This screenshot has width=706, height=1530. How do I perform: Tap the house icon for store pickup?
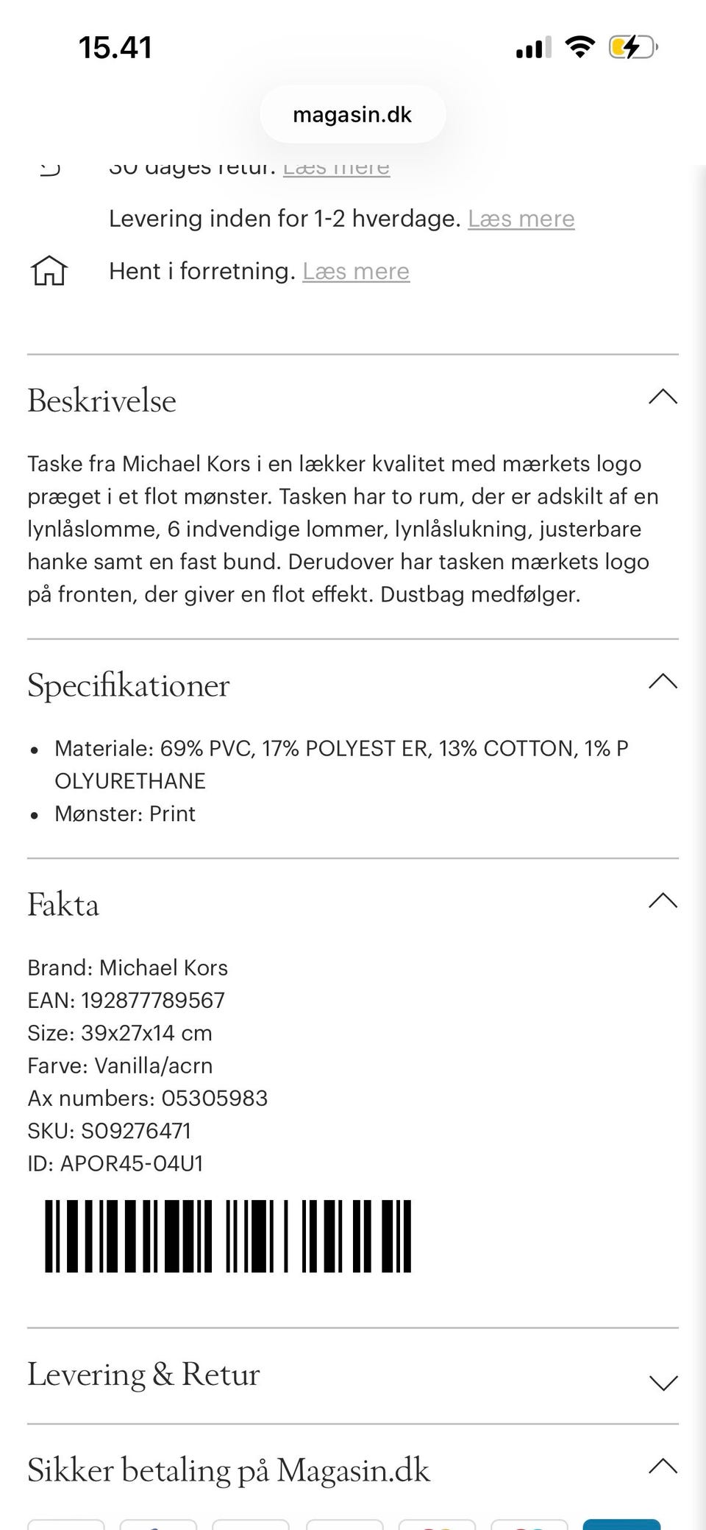pos(49,271)
